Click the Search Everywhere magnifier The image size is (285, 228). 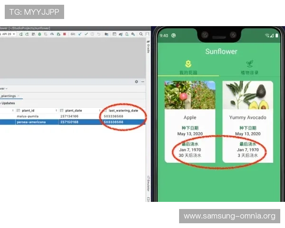tap(141, 34)
